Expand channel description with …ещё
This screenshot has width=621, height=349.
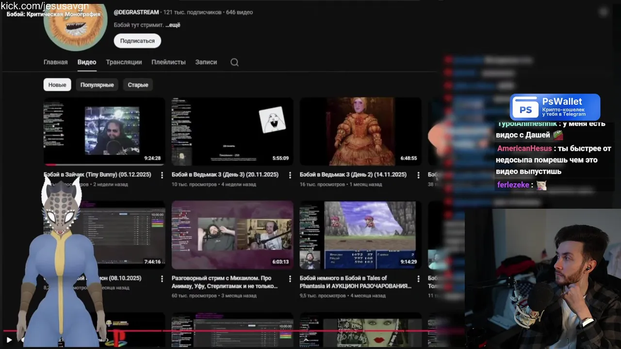click(173, 25)
